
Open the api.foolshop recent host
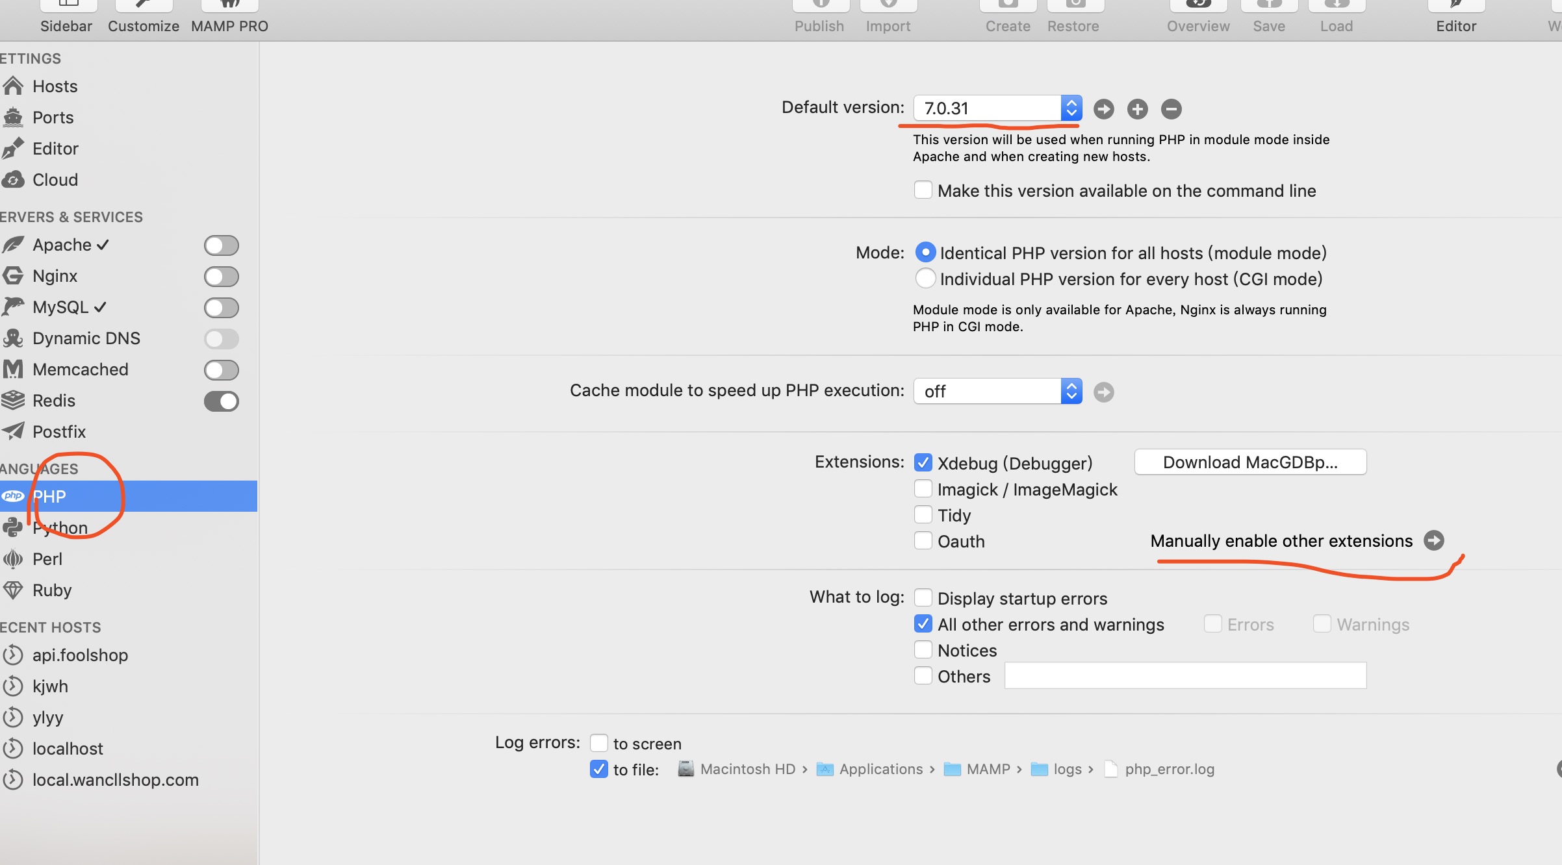pos(80,655)
